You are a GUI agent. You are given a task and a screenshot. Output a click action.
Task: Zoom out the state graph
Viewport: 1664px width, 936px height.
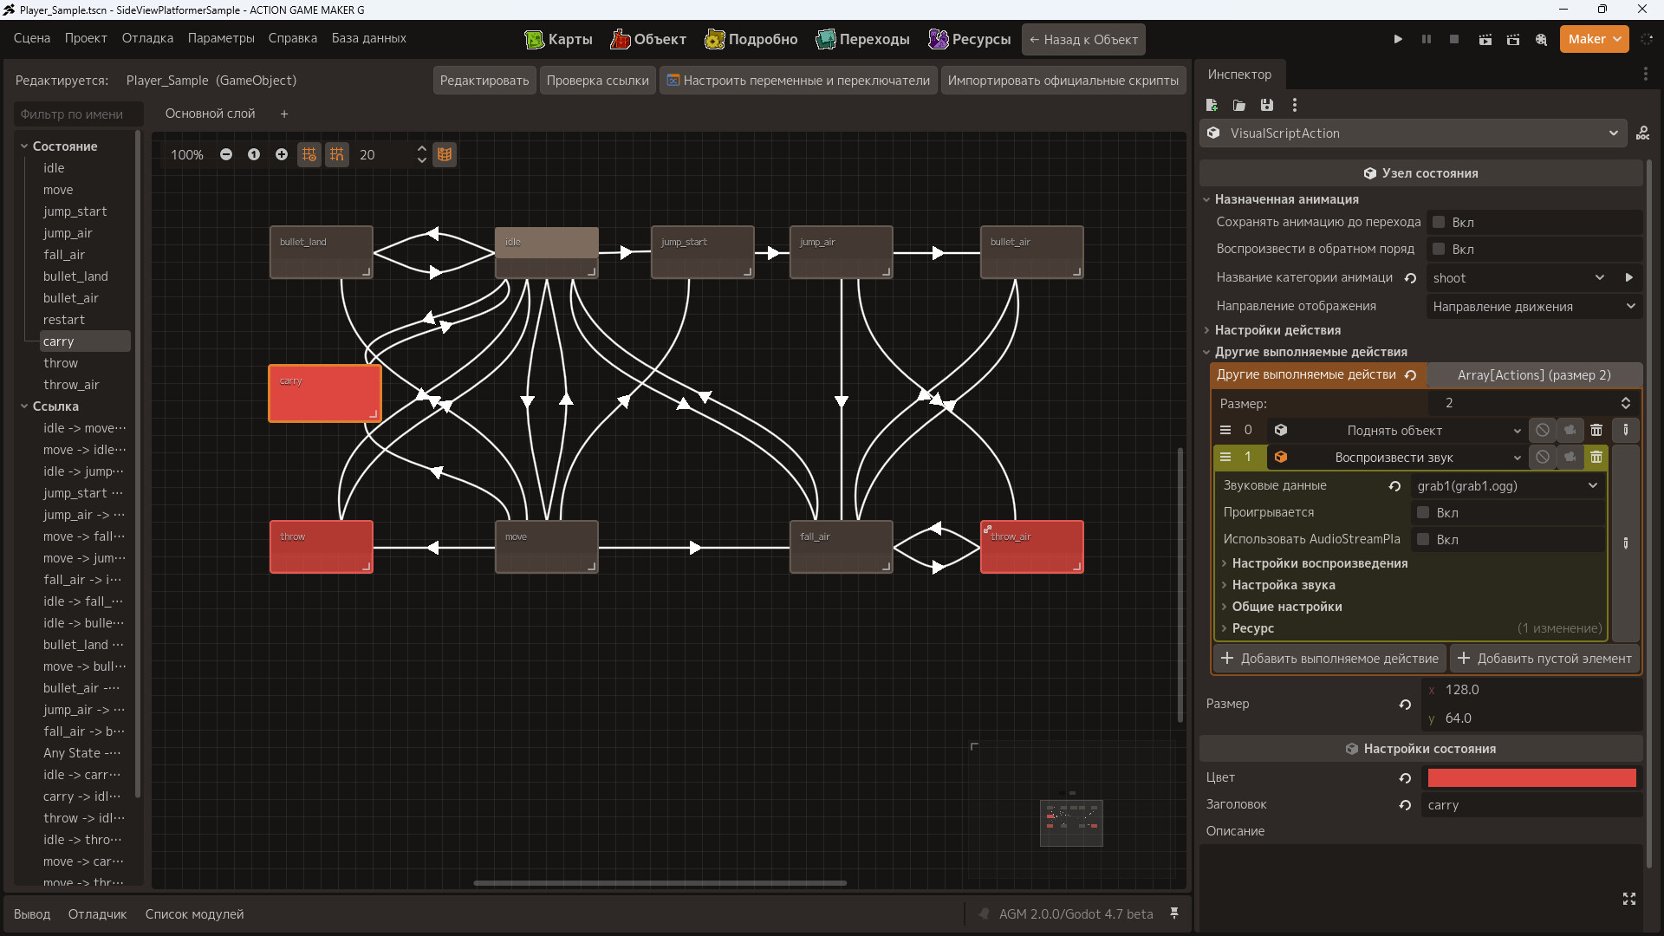226,154
